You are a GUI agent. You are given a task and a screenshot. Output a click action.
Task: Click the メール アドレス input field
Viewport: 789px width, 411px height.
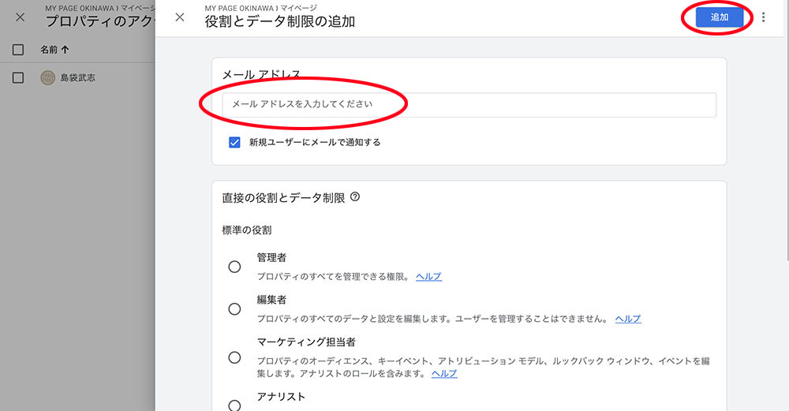click(469, 104)
